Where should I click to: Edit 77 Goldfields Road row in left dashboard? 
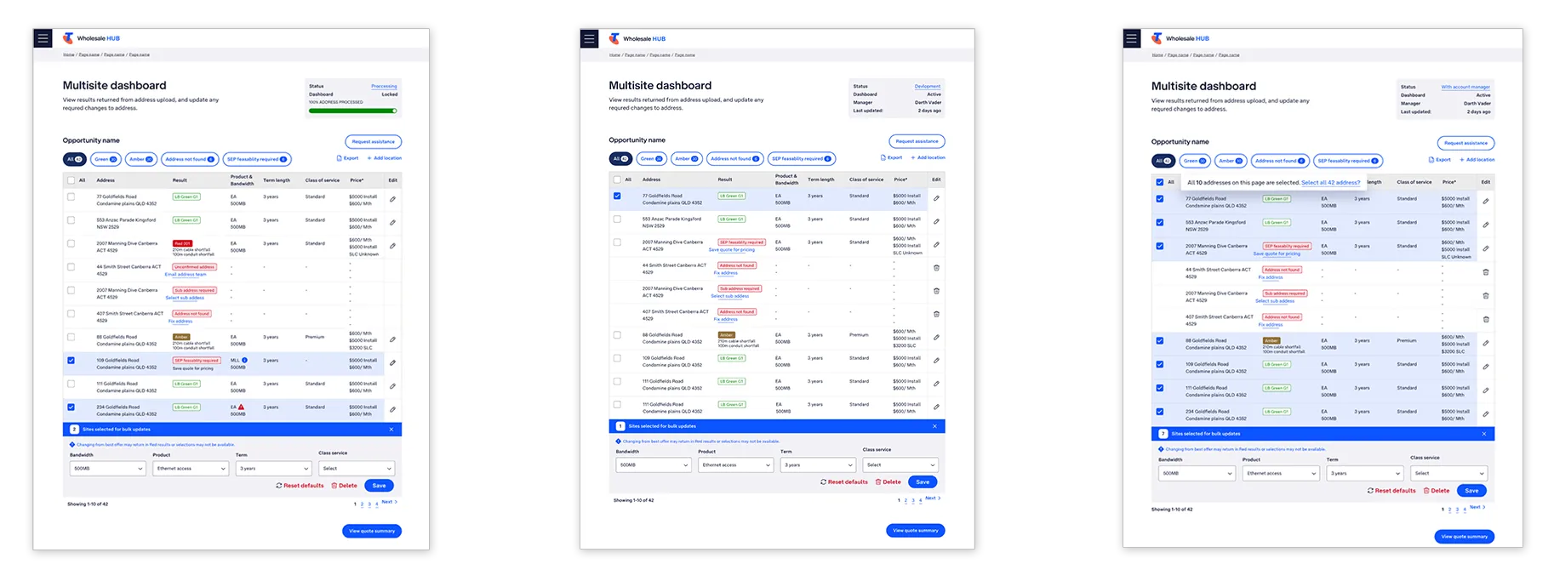coord(392,199)
